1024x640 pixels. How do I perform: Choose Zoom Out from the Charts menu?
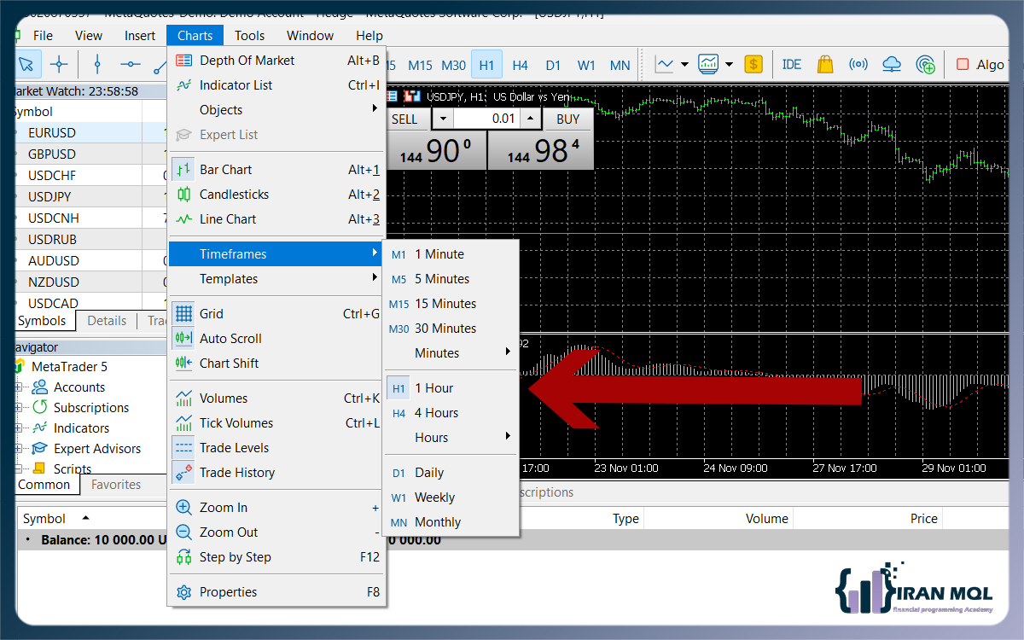coord(276,532)
